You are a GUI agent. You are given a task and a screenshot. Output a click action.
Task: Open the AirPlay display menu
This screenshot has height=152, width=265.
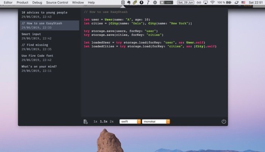205,2
